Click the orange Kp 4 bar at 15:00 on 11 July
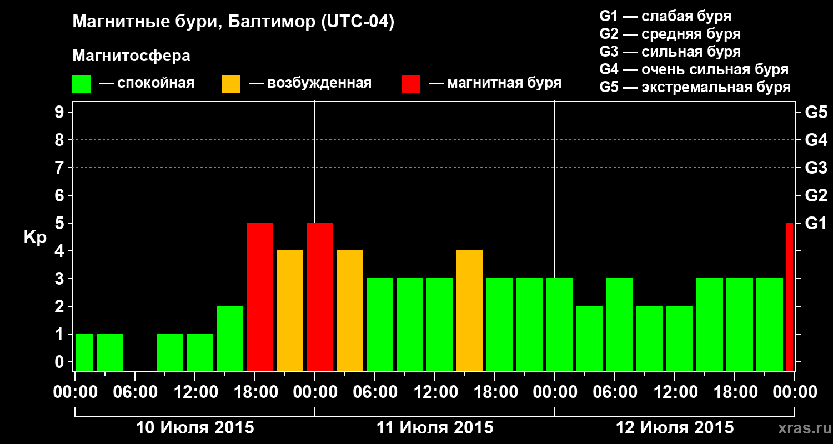Screen dimensions: 833x444 point(470,310)
